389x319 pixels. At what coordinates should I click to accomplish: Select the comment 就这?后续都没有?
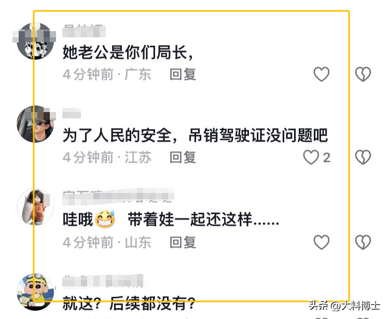[129, 303]
